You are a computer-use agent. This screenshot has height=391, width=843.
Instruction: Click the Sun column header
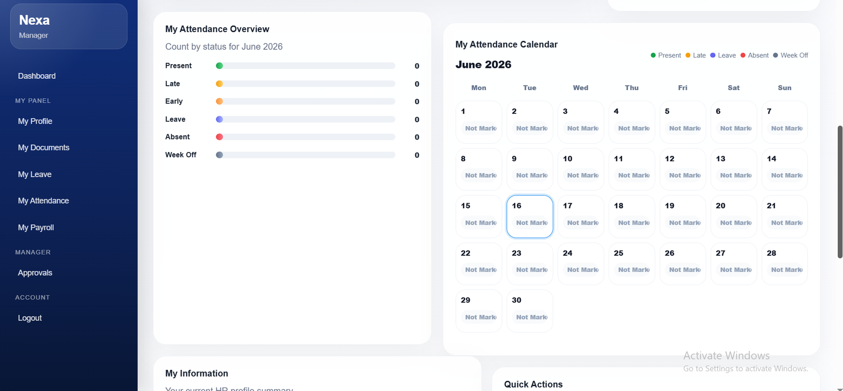tap(785, 88)
